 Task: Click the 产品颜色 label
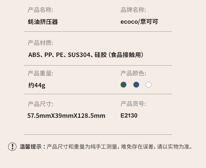click(133, 74)
